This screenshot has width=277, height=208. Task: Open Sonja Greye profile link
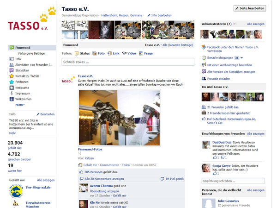point(221,166)
